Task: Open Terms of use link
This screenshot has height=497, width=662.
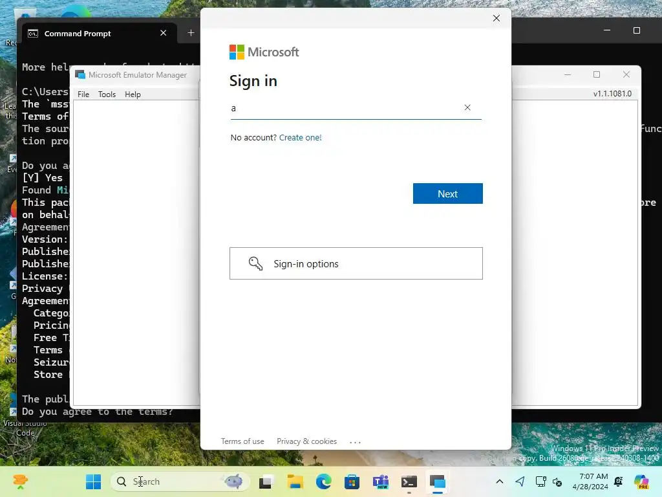Action: click(242, 441)
